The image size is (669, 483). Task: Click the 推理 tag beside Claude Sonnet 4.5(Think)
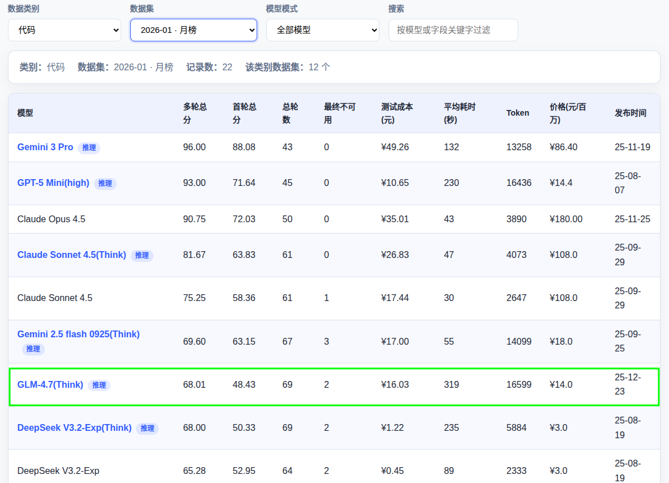pyautogui.click(x=142, y=255)
